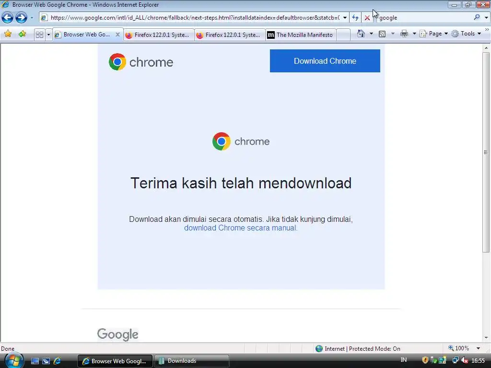491x368 pixels.
Task: Open recent pages dropdown beside Forward button
Action: (x=32, y=18)
